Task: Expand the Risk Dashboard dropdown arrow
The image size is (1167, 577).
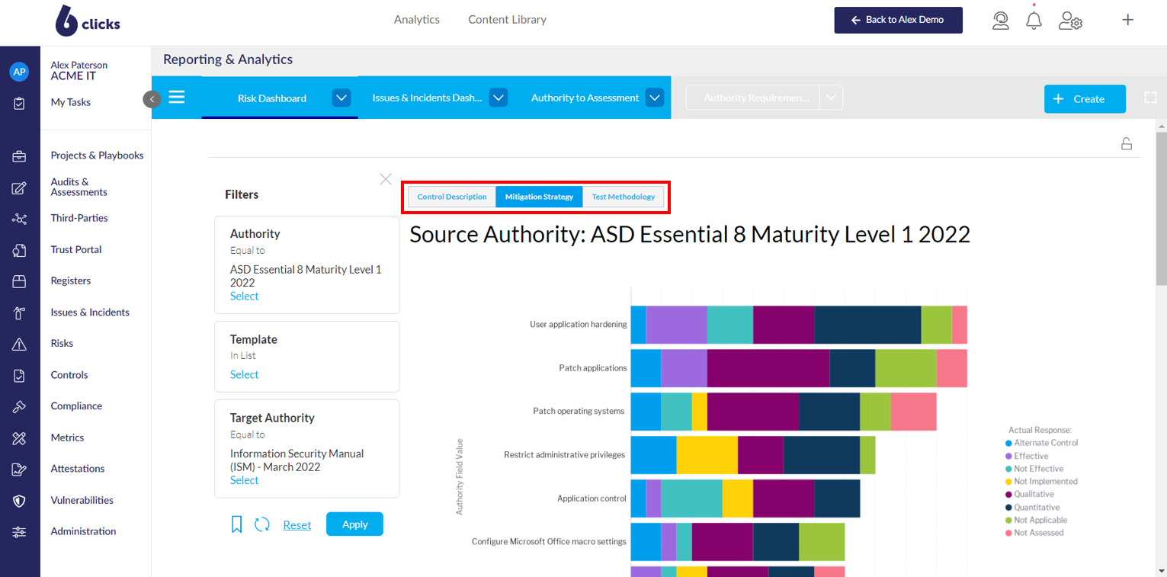Action: point(341,98)
